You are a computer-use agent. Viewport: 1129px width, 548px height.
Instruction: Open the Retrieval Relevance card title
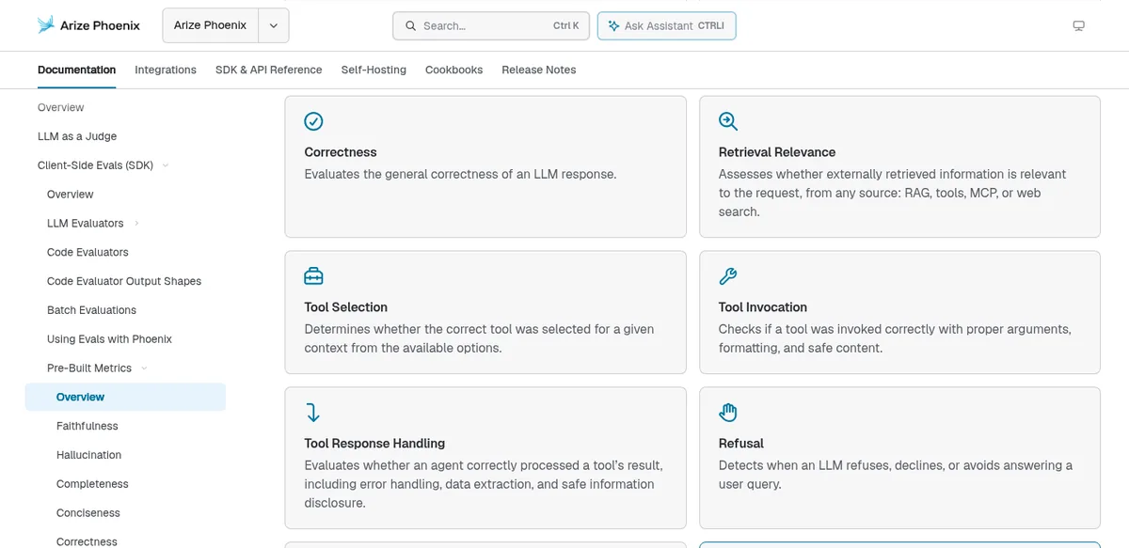tap(777, 152)
